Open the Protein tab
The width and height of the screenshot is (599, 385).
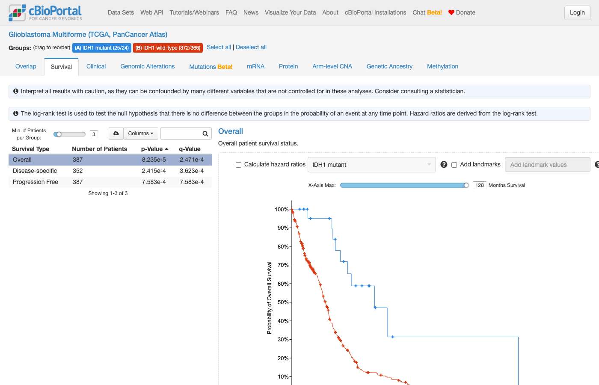[288, 66]
